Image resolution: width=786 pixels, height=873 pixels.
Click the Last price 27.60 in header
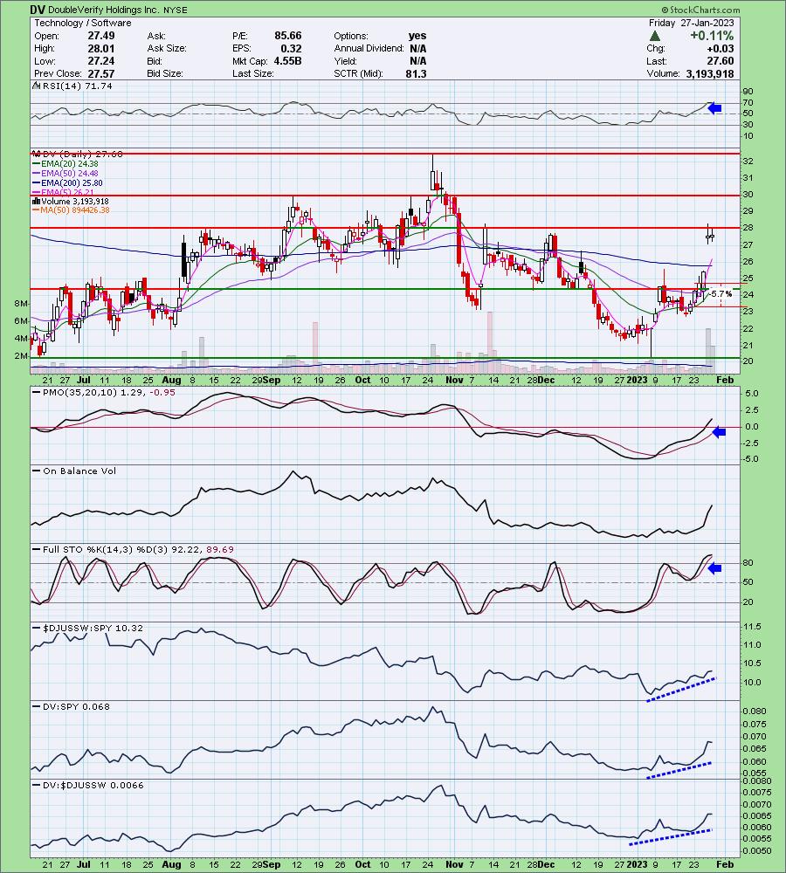[720, 61]
